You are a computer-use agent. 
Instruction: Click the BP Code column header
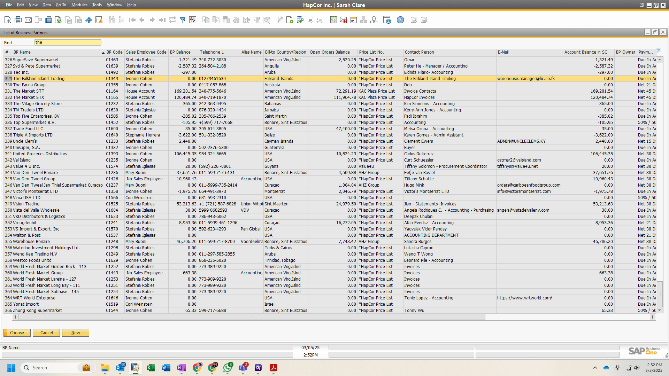click(115, 52)
